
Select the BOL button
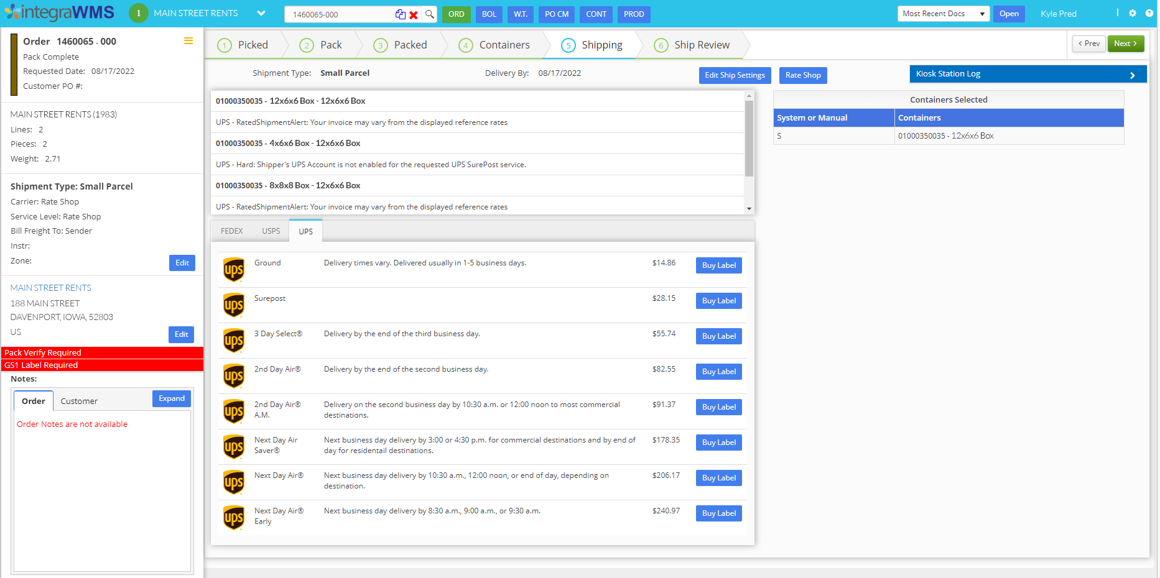pos(490,14)
